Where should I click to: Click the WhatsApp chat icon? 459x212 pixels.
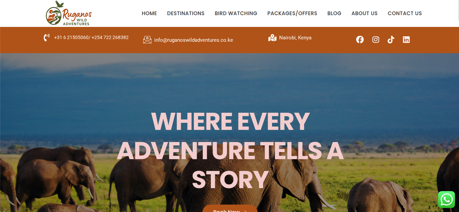[x=447, y=200]
